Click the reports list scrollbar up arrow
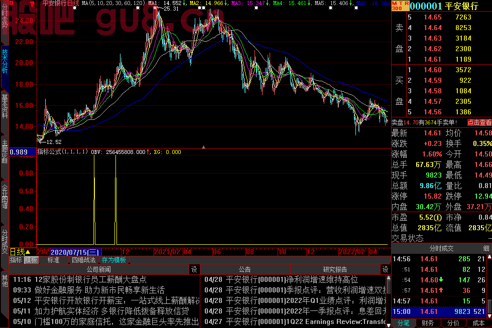 pos(389,278)
